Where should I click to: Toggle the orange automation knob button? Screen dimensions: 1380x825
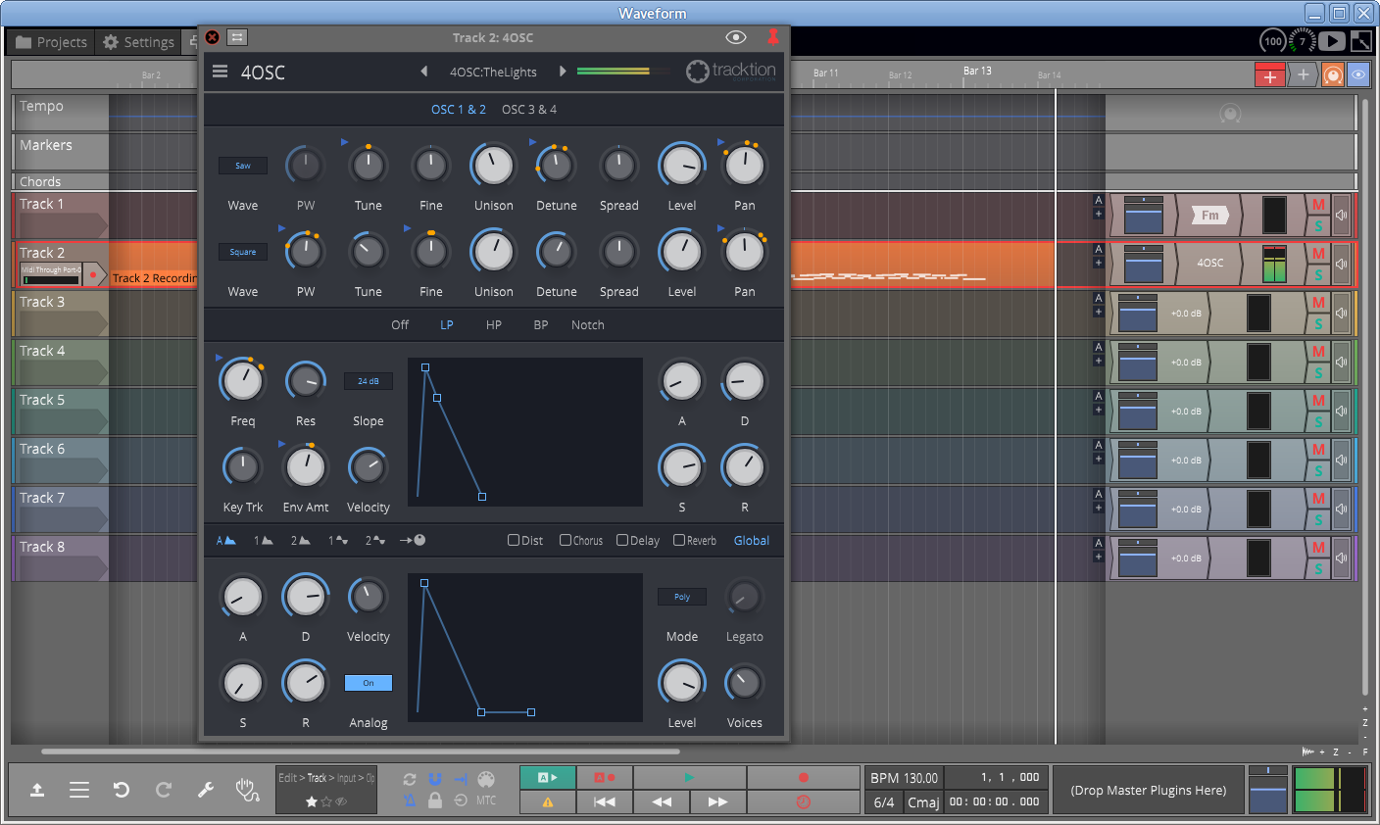[x=1333, y=74]
